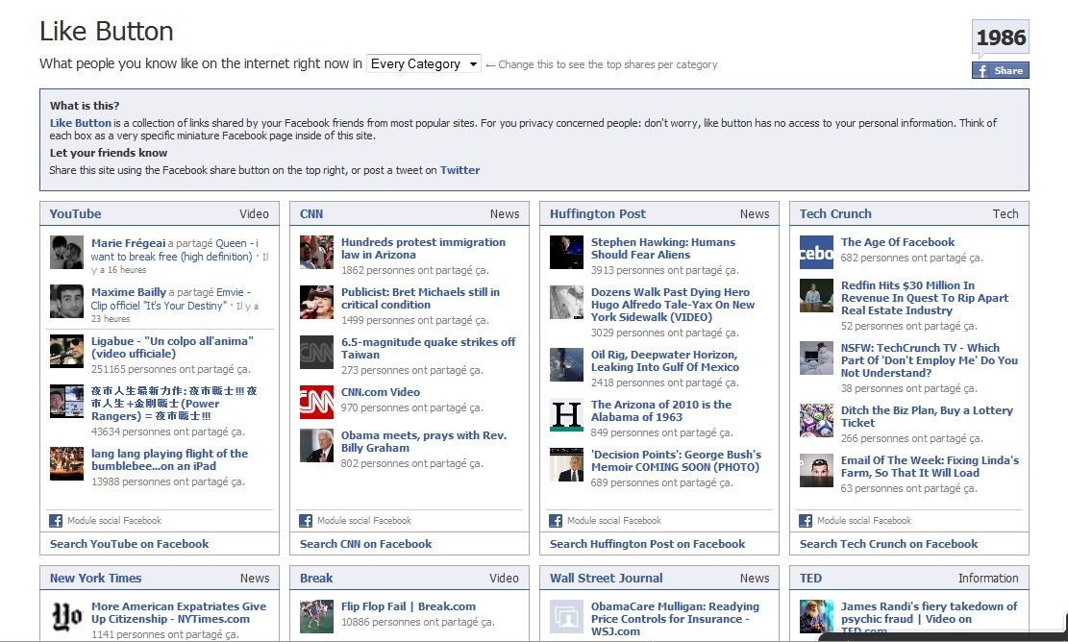Open Bret Michaels critical condition article
Screen dimensions: 1068x642
[420, 298]
